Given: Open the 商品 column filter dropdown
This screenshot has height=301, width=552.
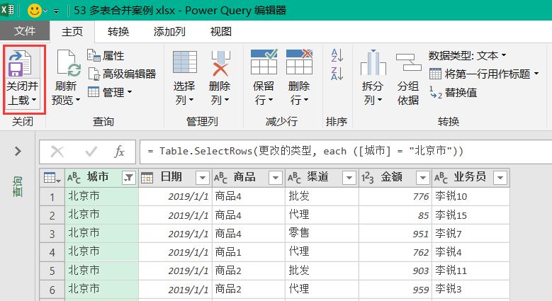Looking at the screenshot, I should 276,178.
